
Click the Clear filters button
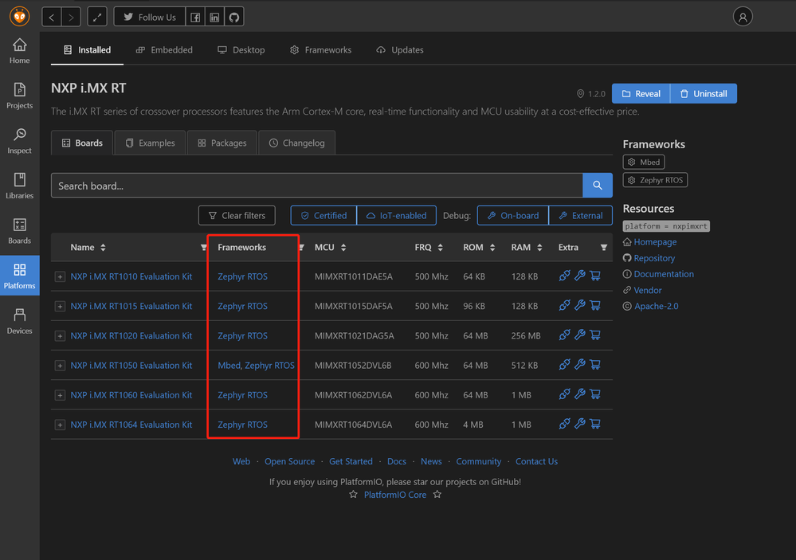click(237, 215)
